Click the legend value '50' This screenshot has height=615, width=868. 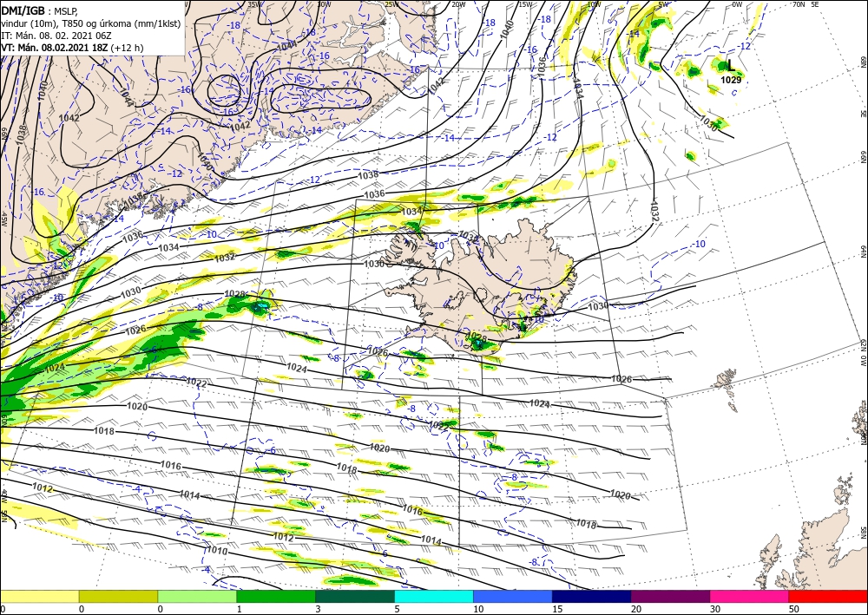tap(794, 609)
